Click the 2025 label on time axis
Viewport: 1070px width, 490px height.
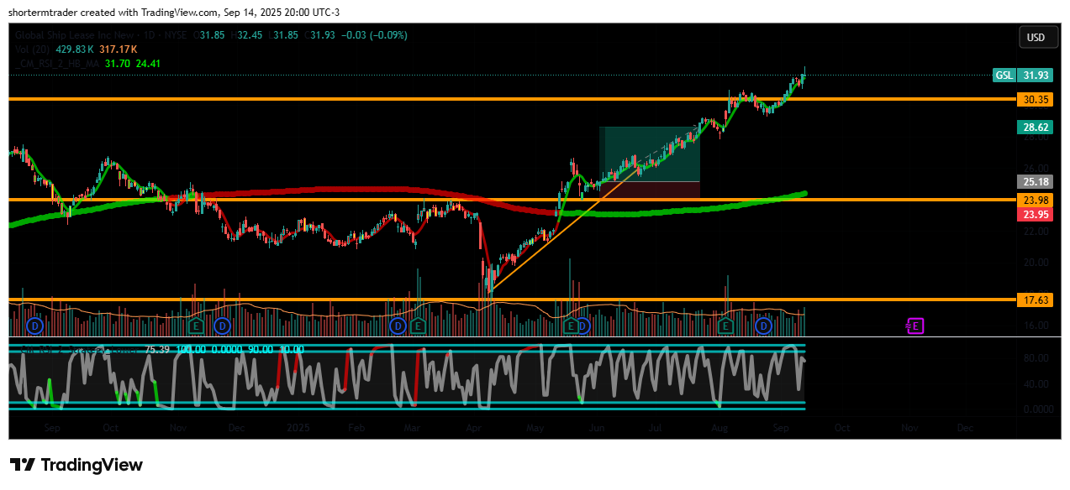point(300,428)
